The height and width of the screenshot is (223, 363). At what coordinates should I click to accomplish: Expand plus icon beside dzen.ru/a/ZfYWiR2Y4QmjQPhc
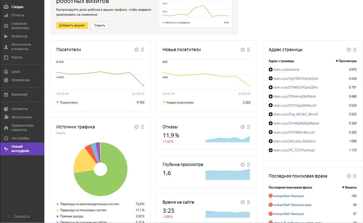point(270,88)
